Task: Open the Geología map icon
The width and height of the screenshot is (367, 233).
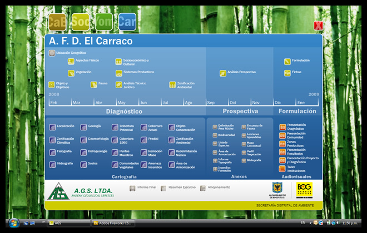Action: coord(83,127)
